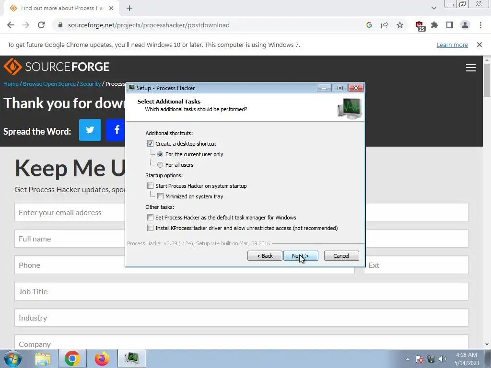The height and width of the screenshot is (368, 491).
Task: Open Windows Explorer from the taskbar
Action: [43, 358]
